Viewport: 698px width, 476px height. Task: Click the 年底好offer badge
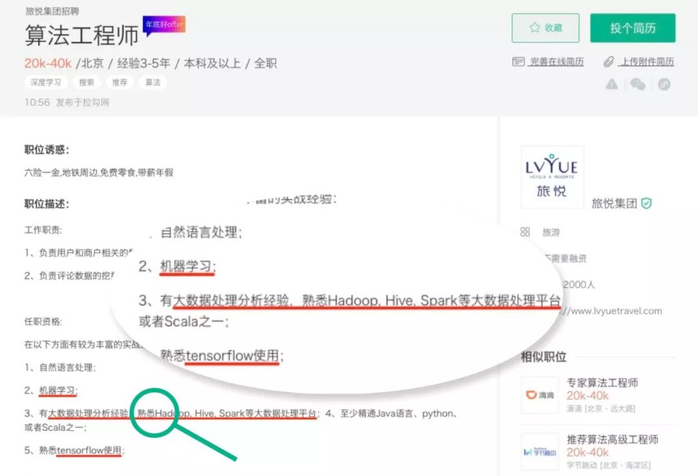click(164, 25)
